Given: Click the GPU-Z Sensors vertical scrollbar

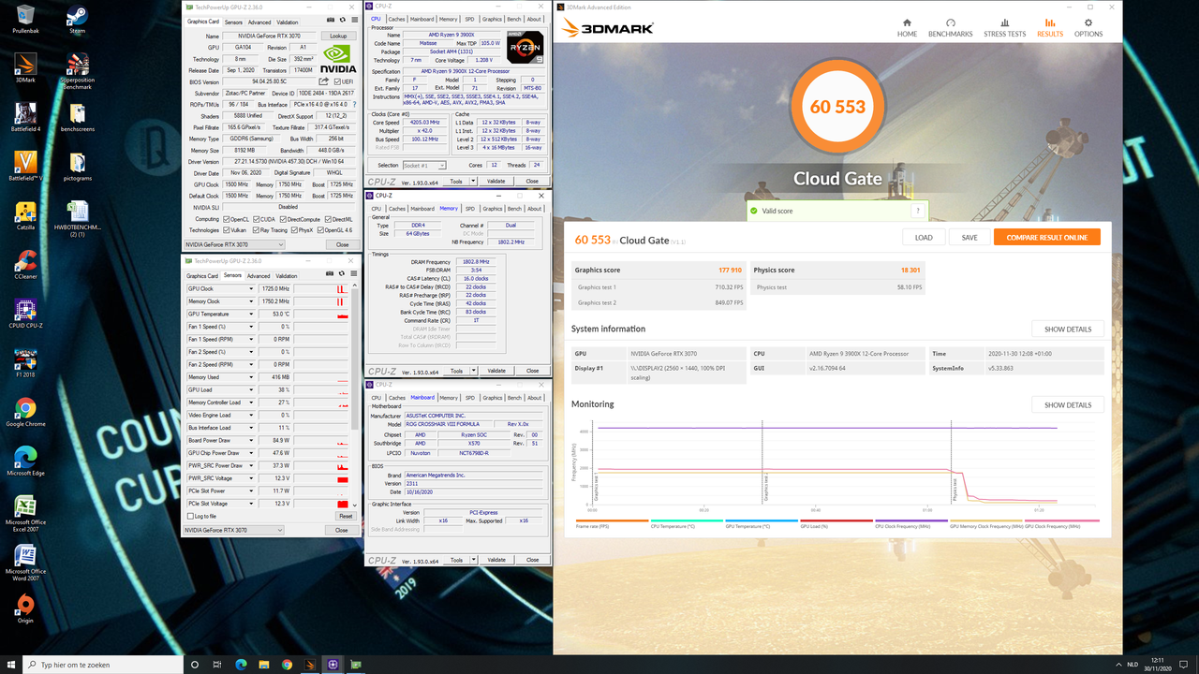Looking at the screenshot, I should pos(355,397).
